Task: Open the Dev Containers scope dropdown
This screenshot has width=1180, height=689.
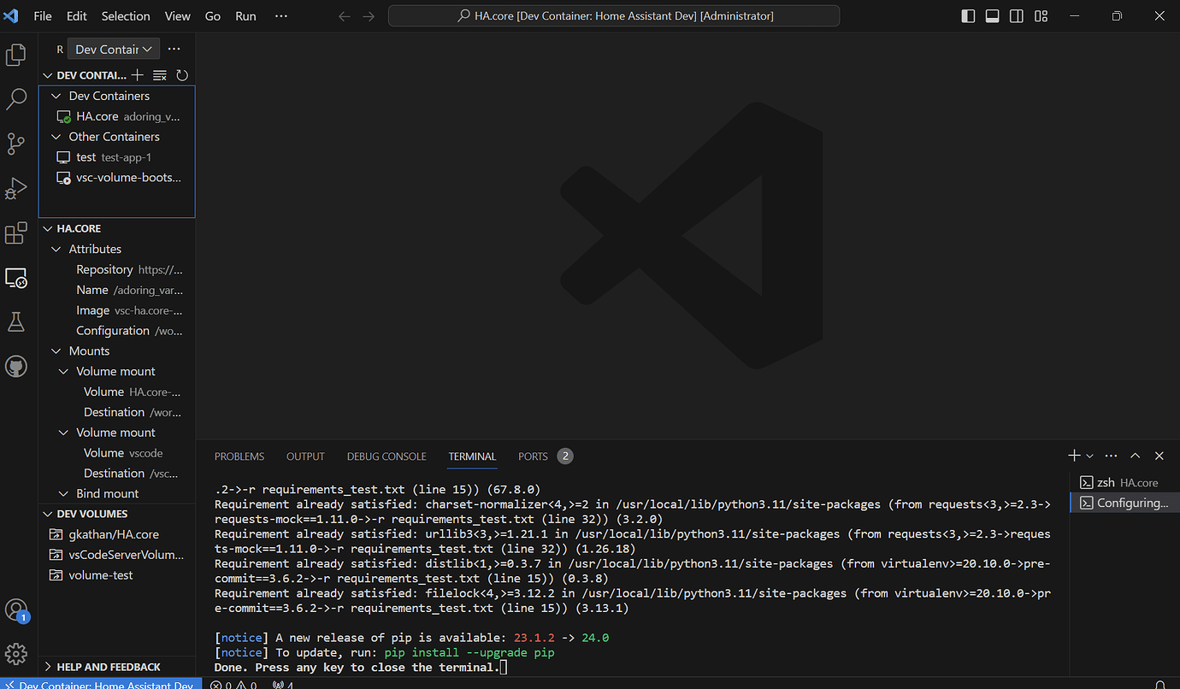Action: [112, 49]
